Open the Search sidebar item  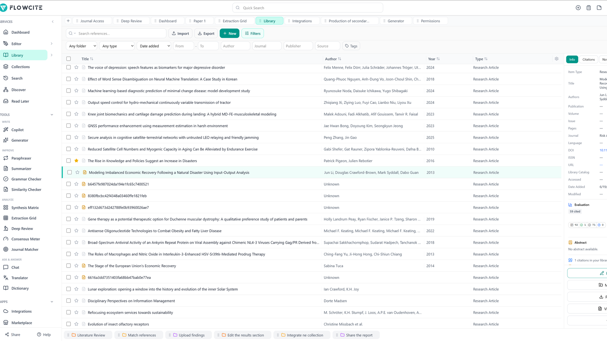[x=17, y=78]
